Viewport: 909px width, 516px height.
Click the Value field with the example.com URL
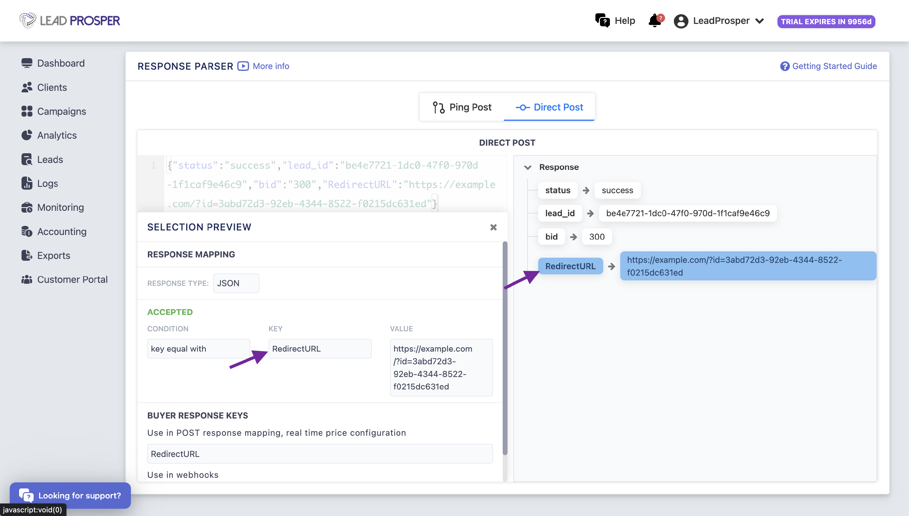click(x=441, y=368)
